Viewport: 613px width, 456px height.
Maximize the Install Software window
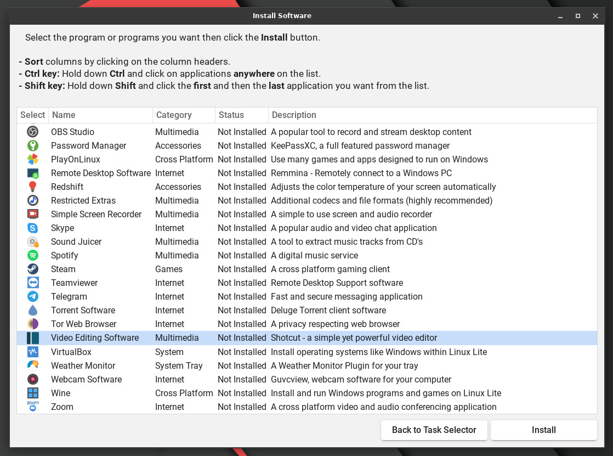578,16
